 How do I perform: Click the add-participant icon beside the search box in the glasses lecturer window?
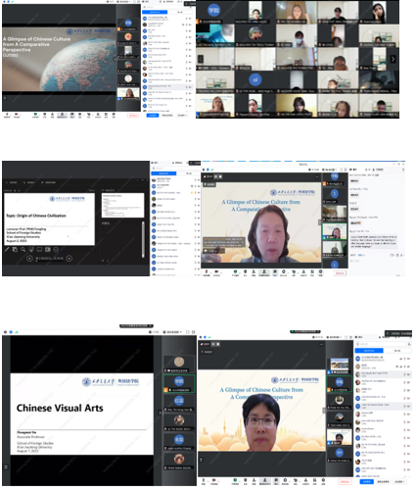(x=409, y=344)
